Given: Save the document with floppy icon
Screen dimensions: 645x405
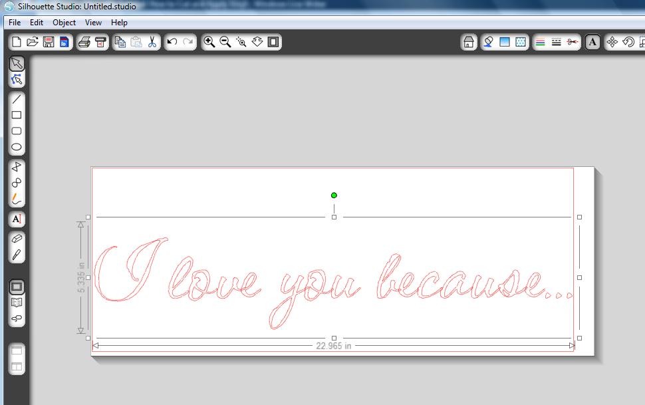Looking at the screenshot, I should [49, 42].
